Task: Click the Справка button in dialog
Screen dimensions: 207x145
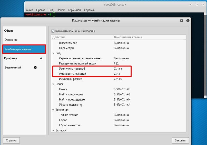Action: (x=11, y=140)
